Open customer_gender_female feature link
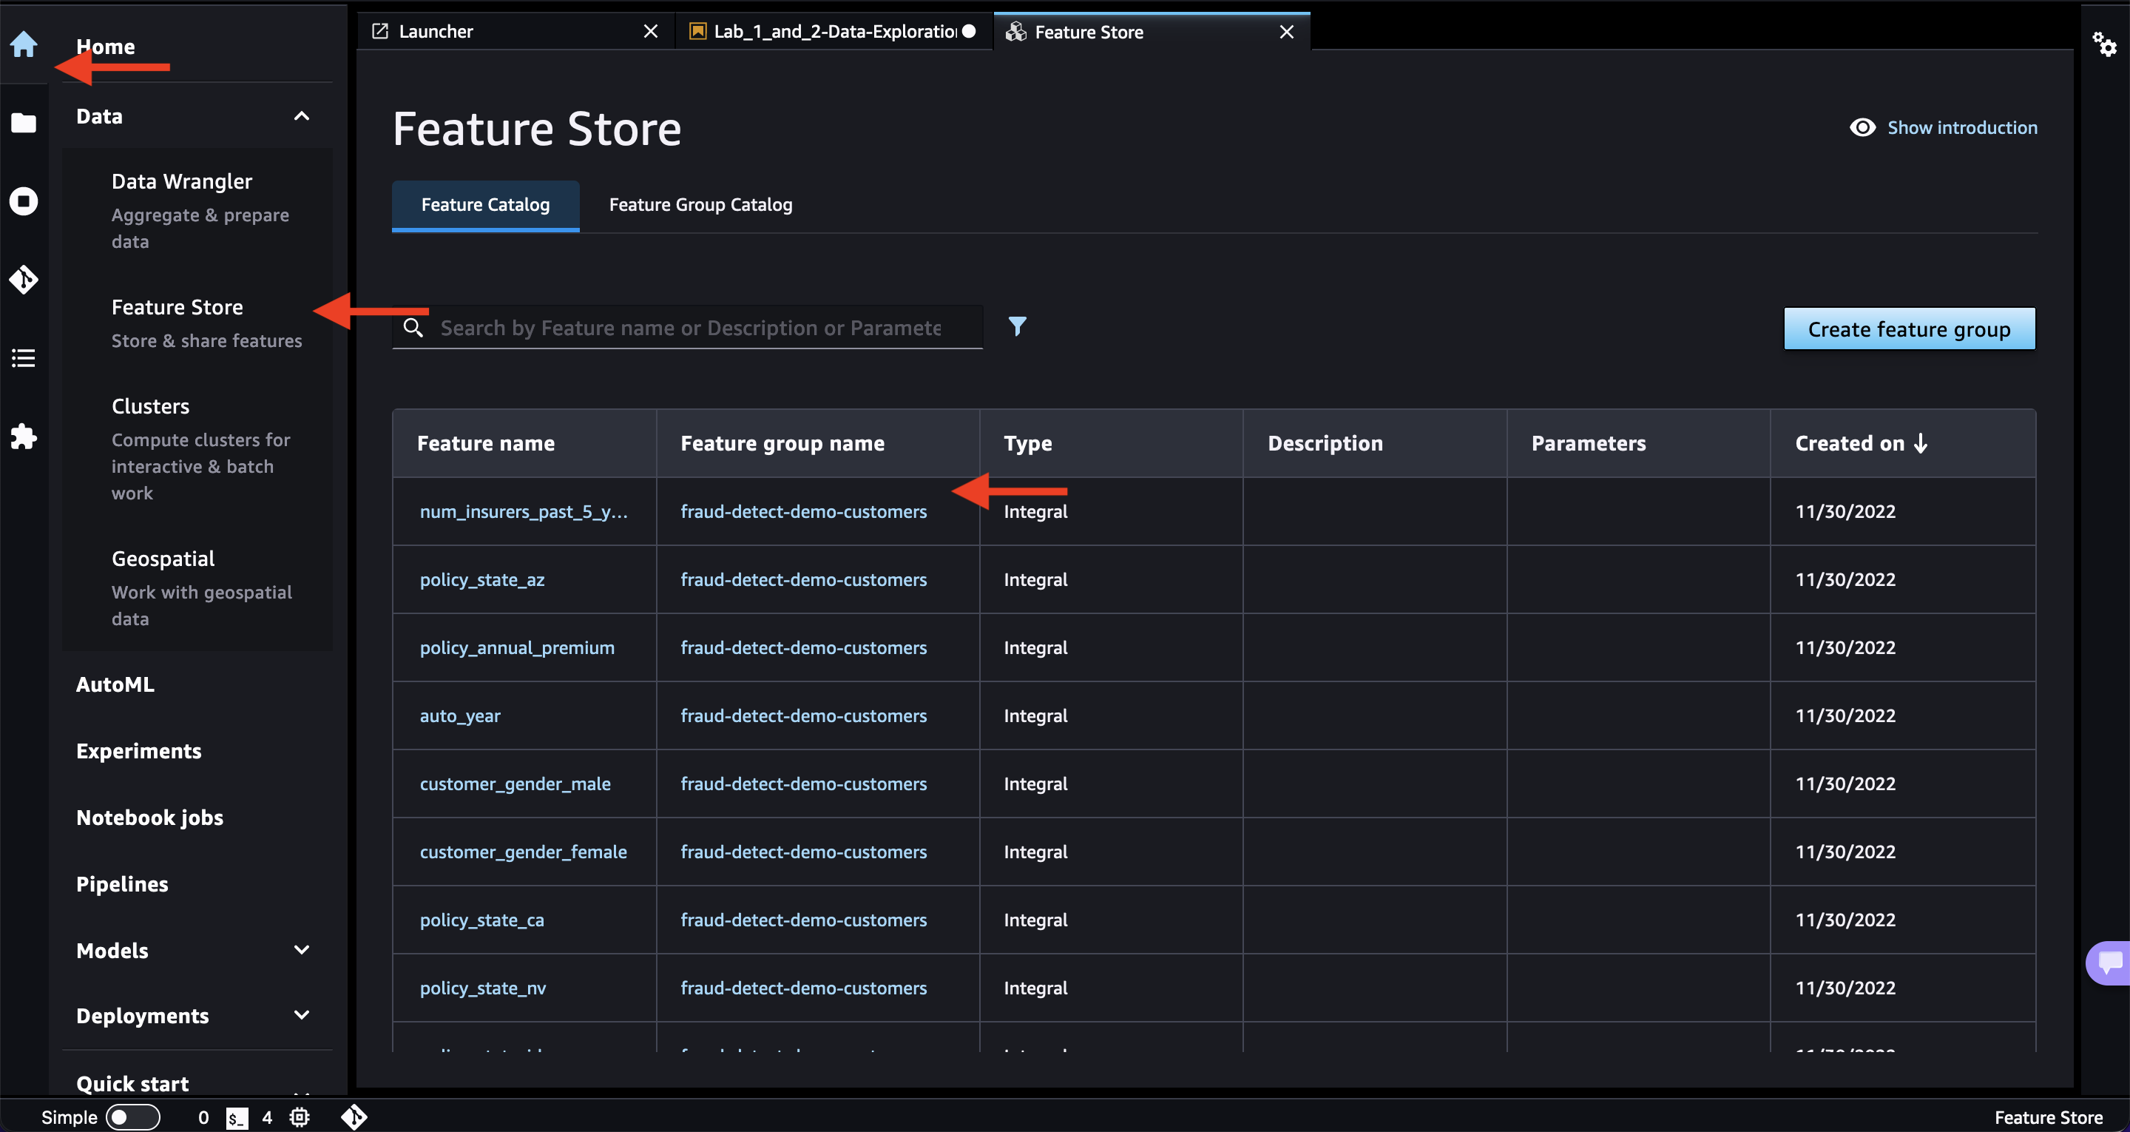Image resolution: width=2130 pixels, height=1132 pixels. pyautogui.click(x=524, y=852)
